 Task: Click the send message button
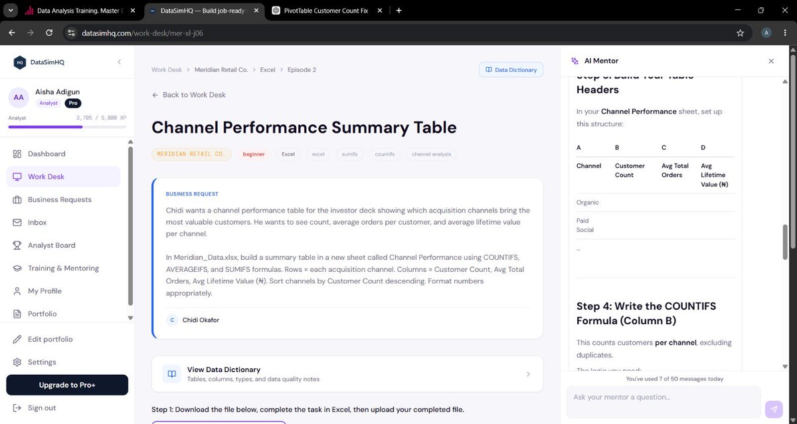click(773, 409)
